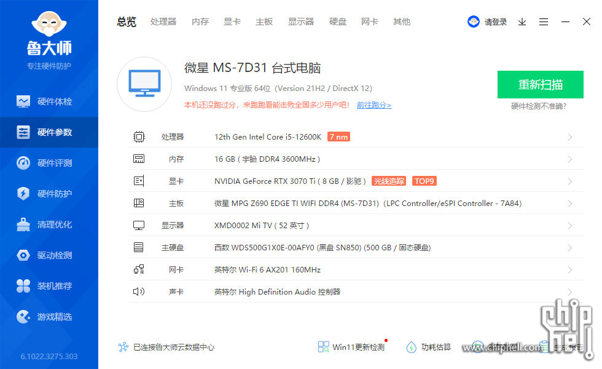Expand the 主硬盘 row chevron

point(570,248)
